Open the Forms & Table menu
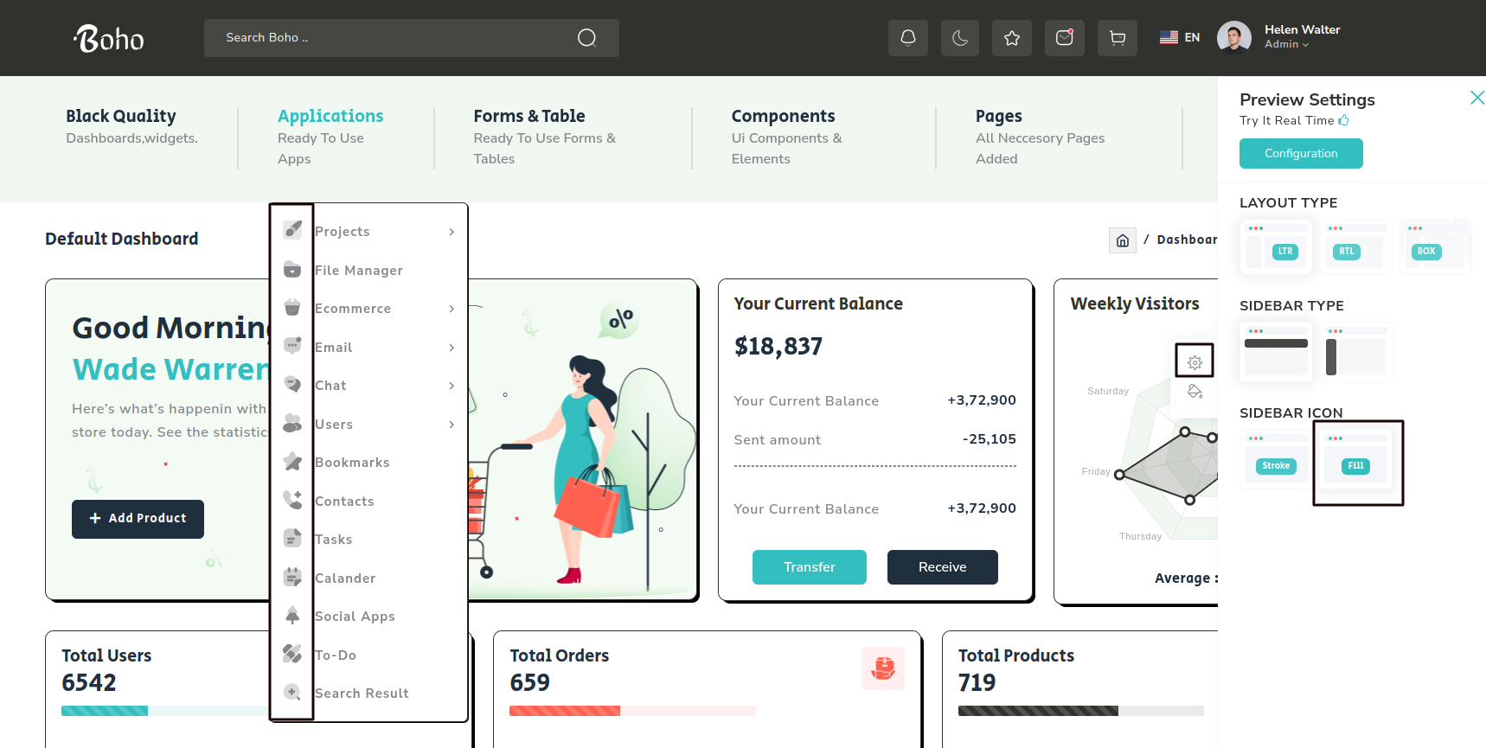 click(x=528, y=116)
